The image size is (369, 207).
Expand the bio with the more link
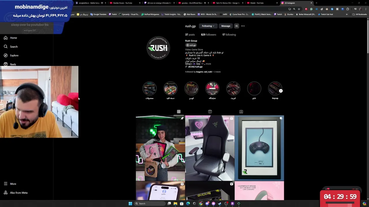[x=208, y=64]
